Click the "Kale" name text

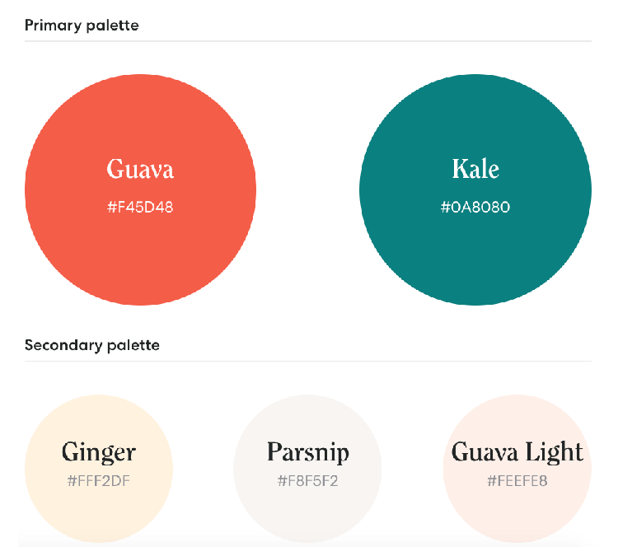[x=475, y=170]
